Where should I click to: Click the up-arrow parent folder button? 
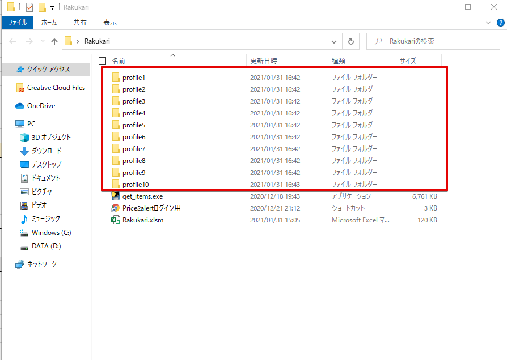(54, 41)
